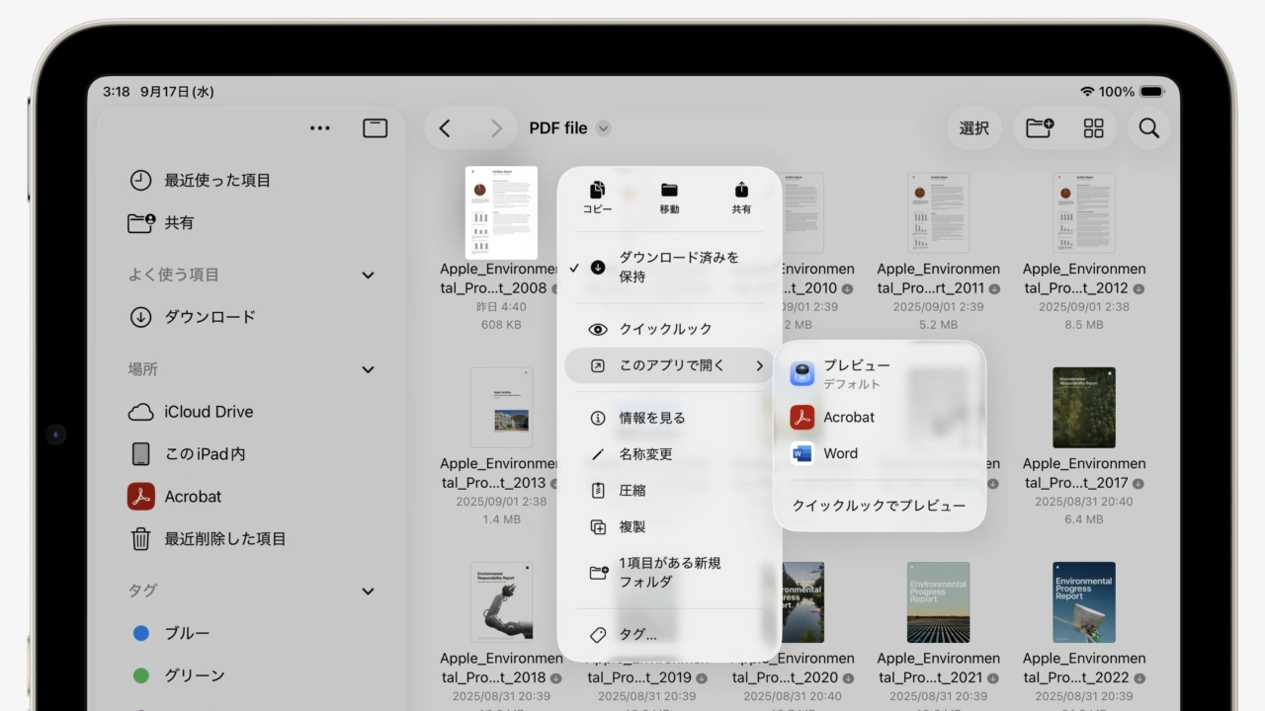Hide the sidebar using the sidebar icon
The width and height of the screenshot is (1265, 711).
coord(375,128)
